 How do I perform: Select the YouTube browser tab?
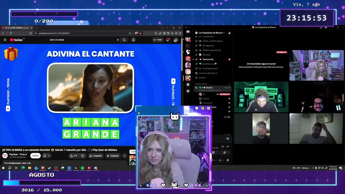click(x=17, y=28)
